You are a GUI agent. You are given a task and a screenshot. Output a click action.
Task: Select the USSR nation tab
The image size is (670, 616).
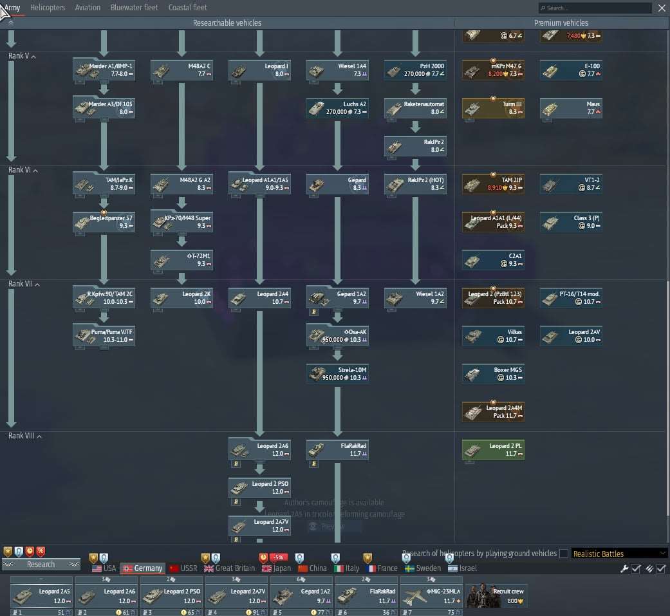tap(183, 568)
